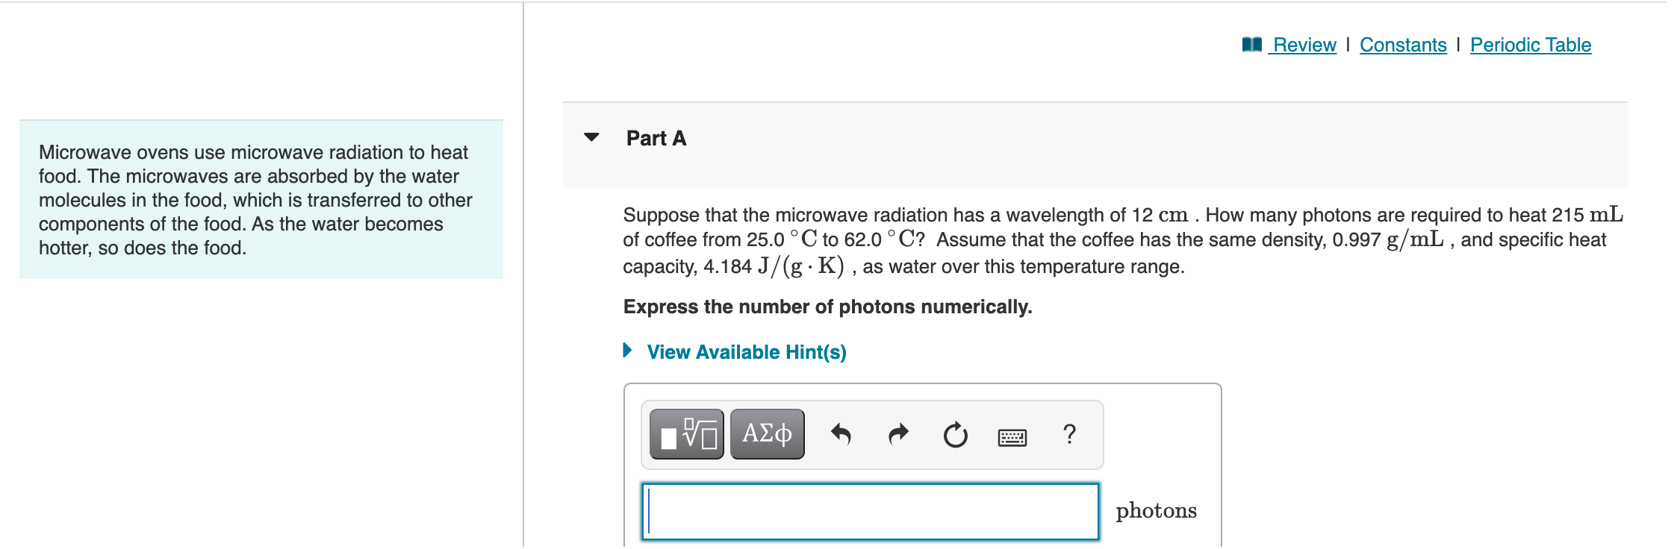
Task: Click the View Available Hint(s) text
Action: coord(746,351)
